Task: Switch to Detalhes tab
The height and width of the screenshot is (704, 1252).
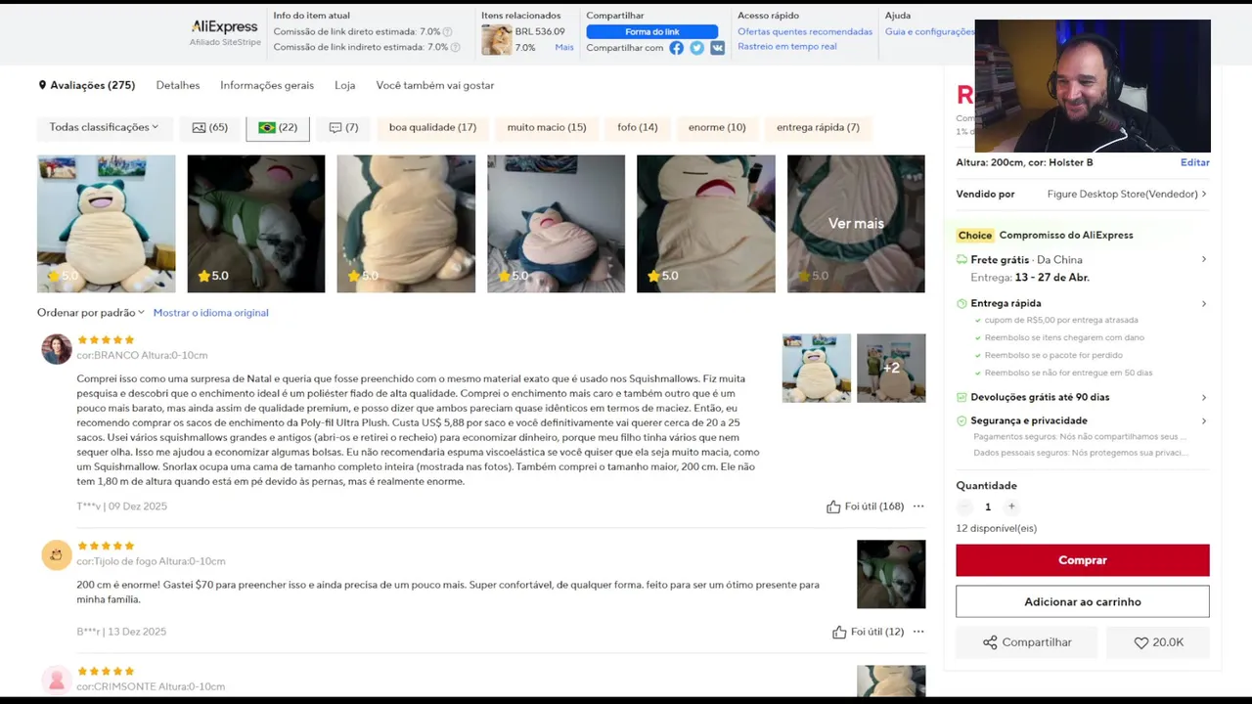Action: point(178,85)
